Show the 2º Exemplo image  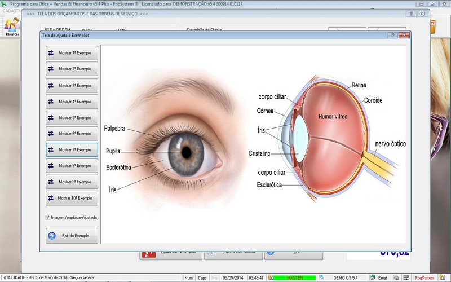[x=72, y=69]
